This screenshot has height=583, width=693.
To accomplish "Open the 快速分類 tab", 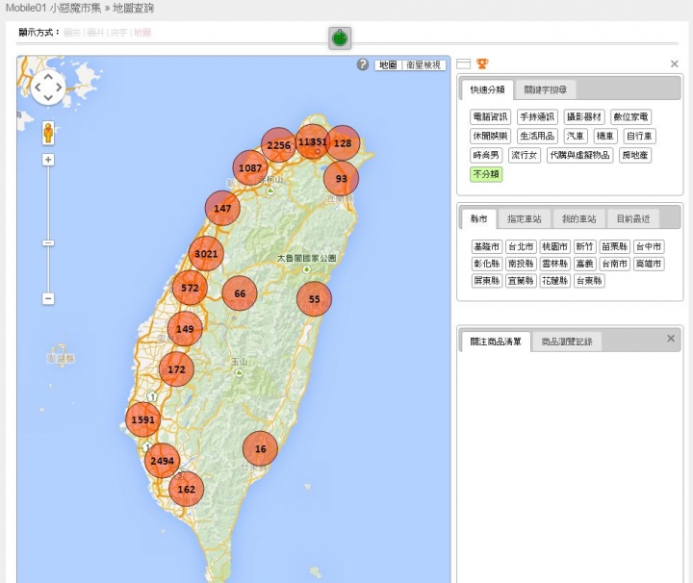I will click(x=487, y=89).
